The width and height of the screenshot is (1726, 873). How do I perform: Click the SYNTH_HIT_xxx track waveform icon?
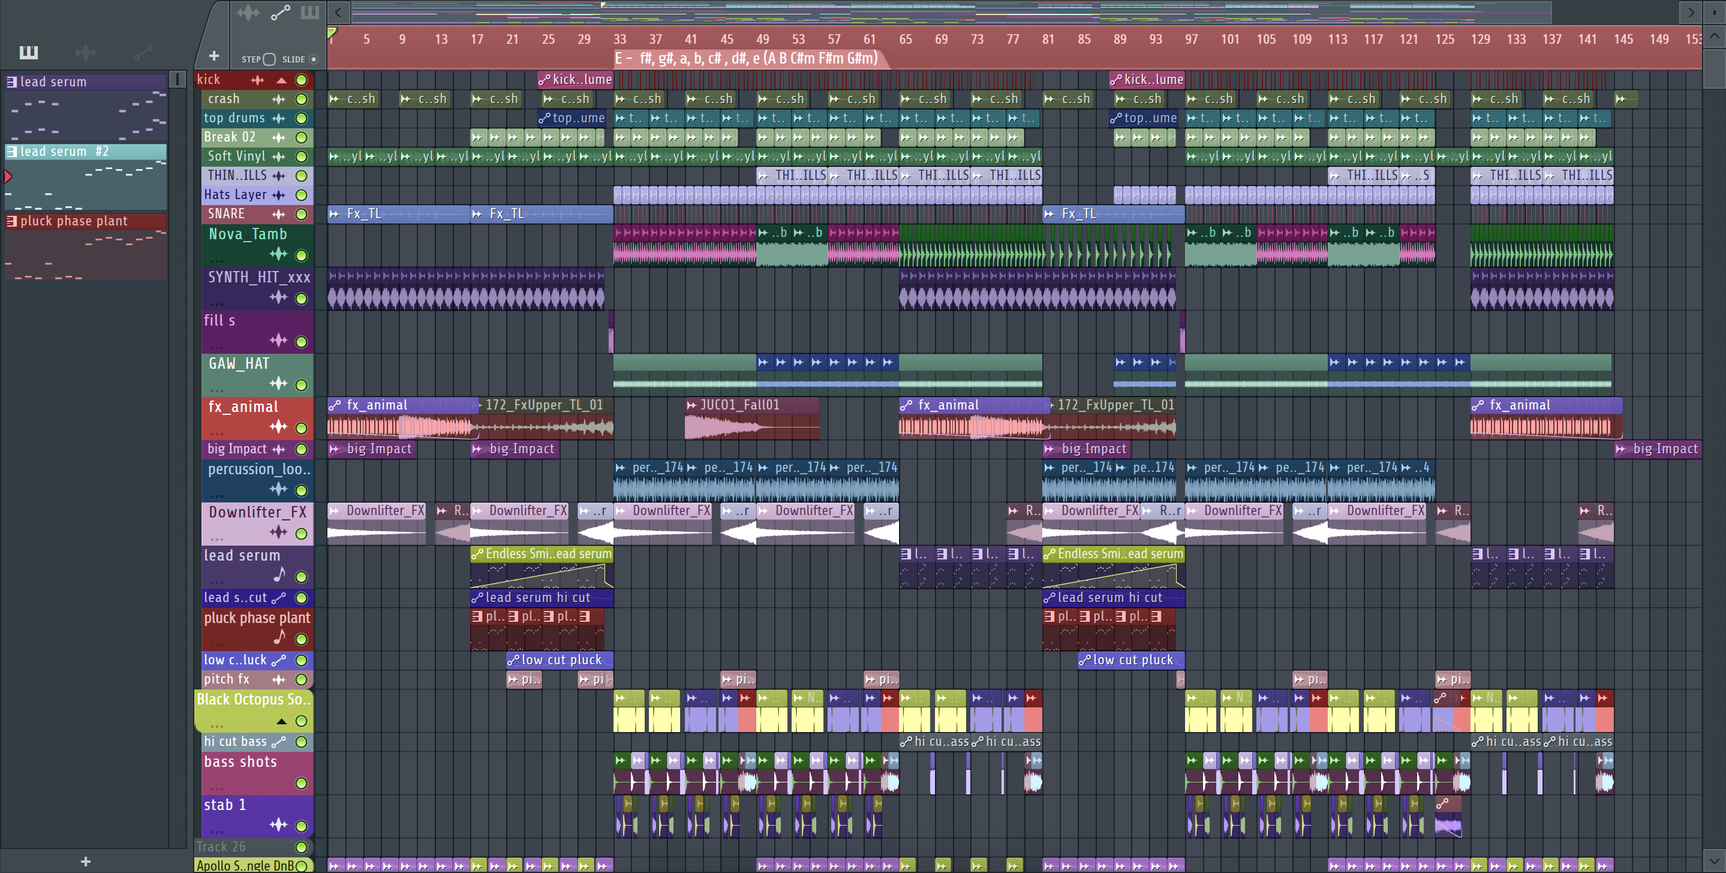click(x=279, y=297)
